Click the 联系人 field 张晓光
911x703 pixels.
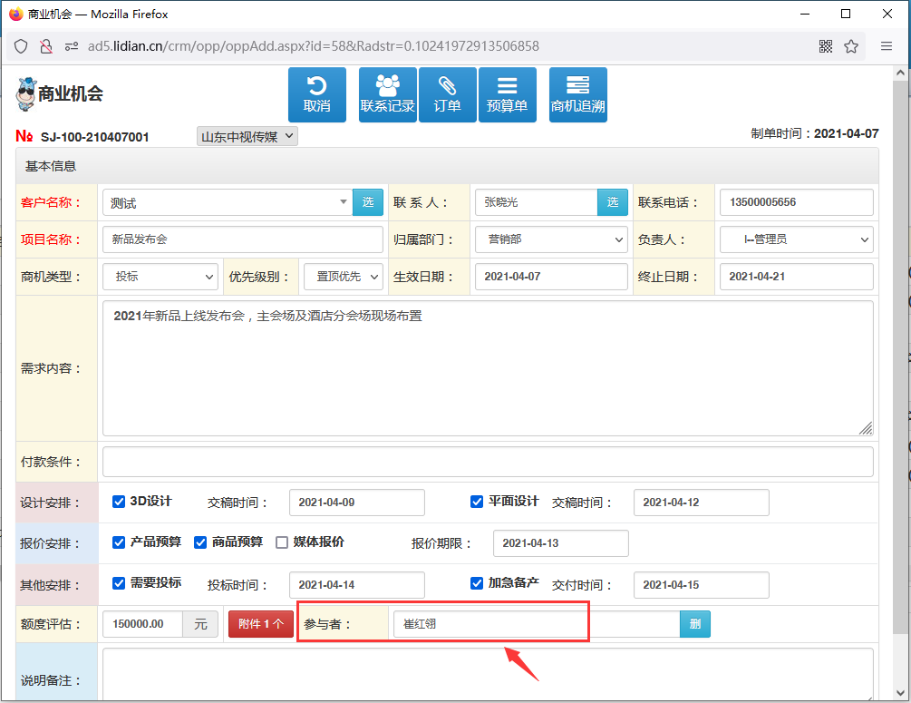pos(537,202)
